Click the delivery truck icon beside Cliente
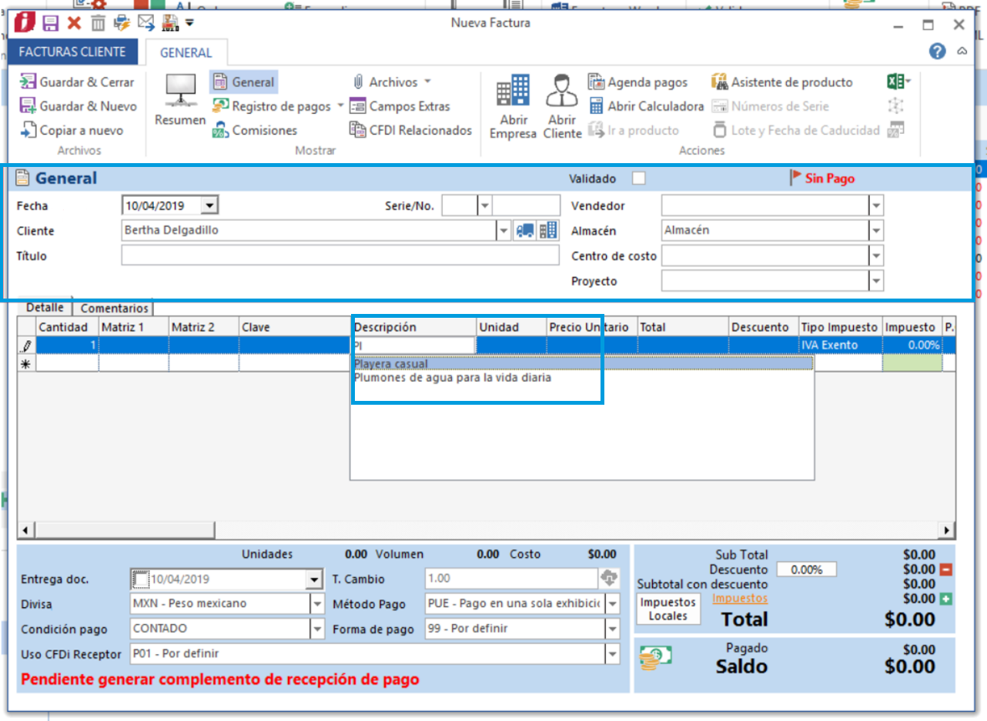This screenshot has height=721, width=987. coord(525,230)
